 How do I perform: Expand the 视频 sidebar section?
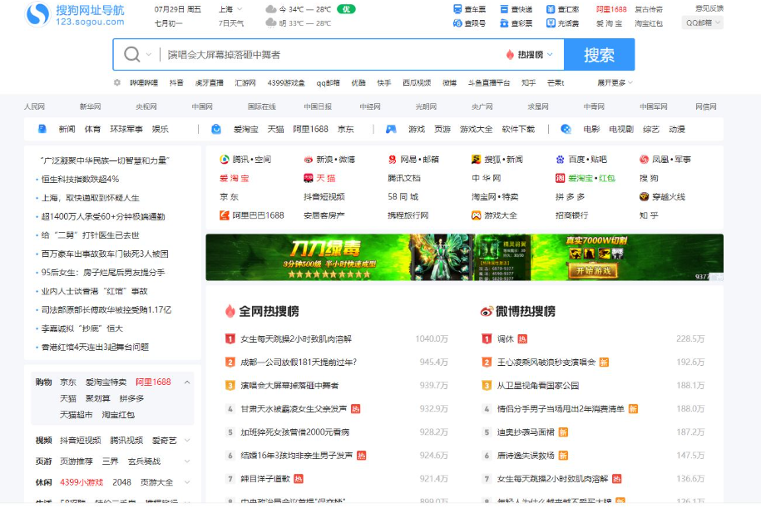pos(187,441)
